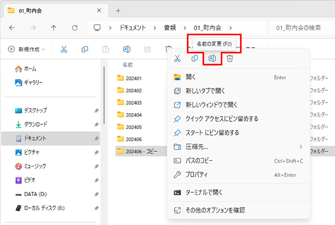Open the 新規作成 dropdown
335x225 pixels.
pos(26,49)
